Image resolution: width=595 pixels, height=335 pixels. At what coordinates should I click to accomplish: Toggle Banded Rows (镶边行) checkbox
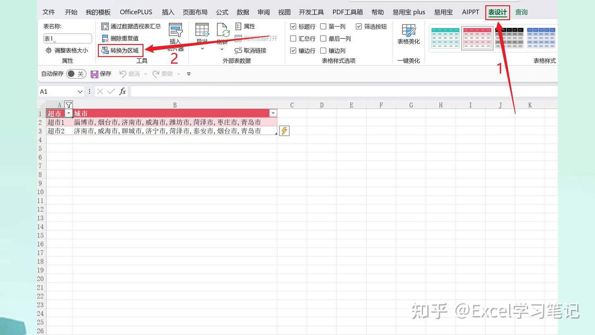293,51
